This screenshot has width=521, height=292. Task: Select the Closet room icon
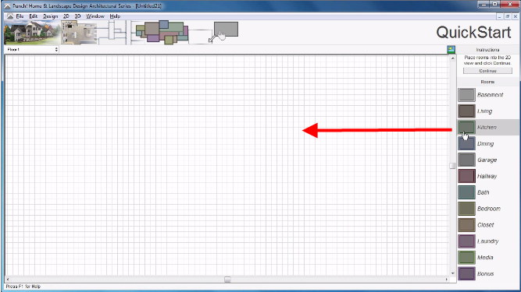tap(466, 225)
